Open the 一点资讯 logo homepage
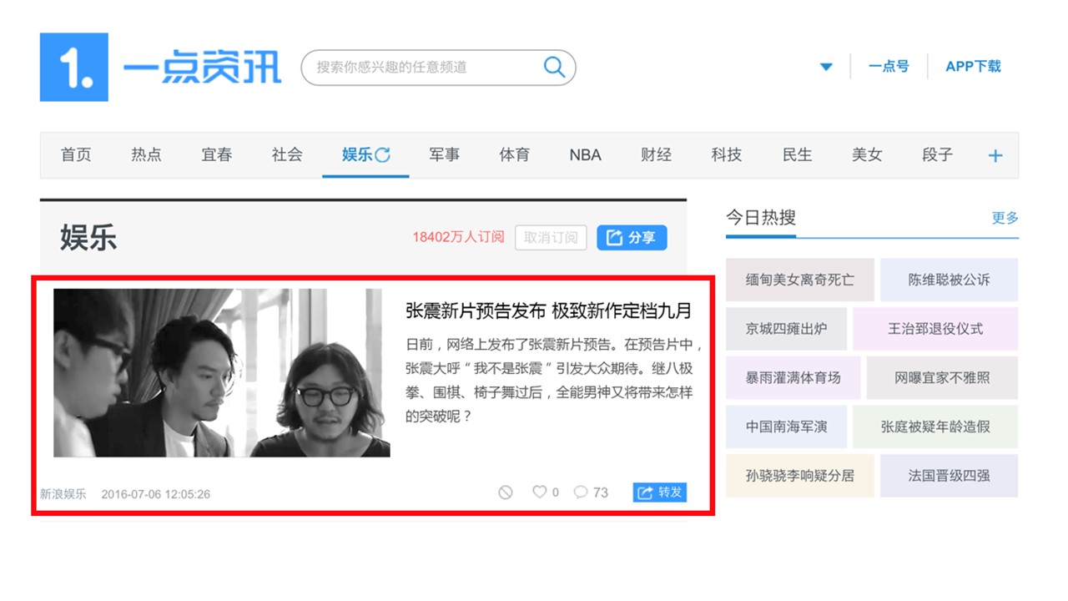This screenshot has height=601, width=1068. click(160, 67)
